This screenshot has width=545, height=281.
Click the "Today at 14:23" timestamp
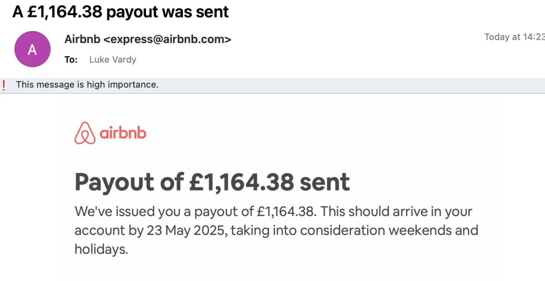515,37
